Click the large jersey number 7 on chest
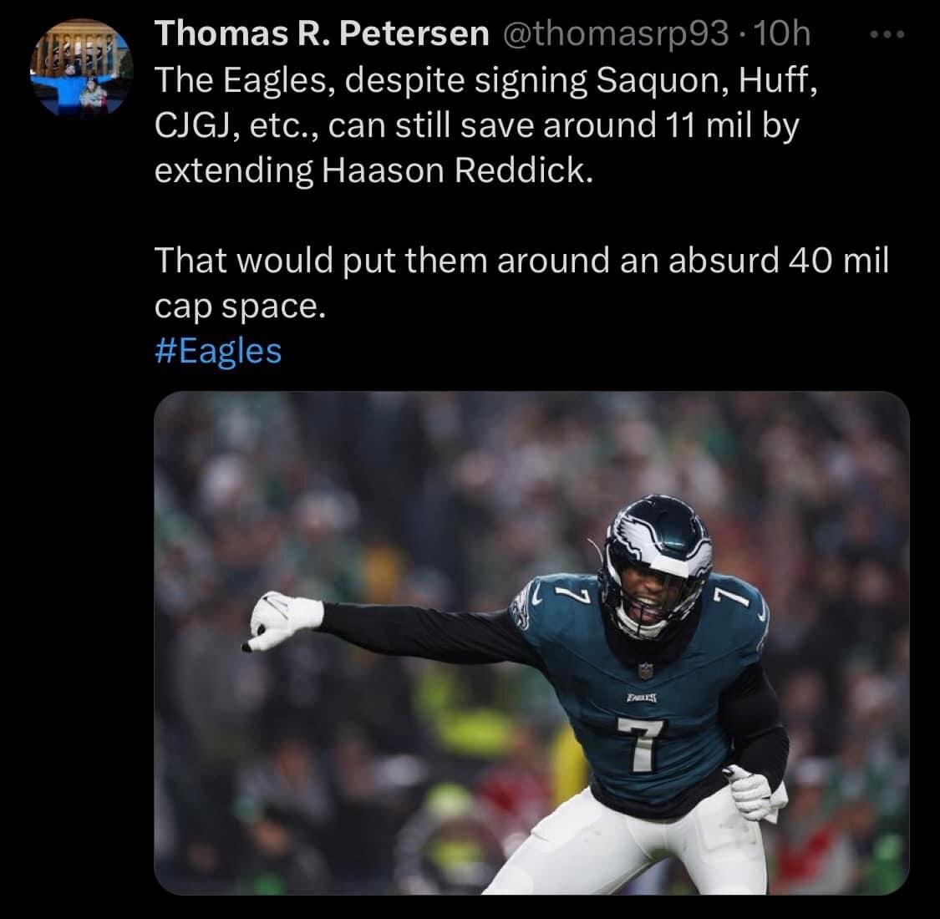Screen dimensions: 940x919 [642, 744]
